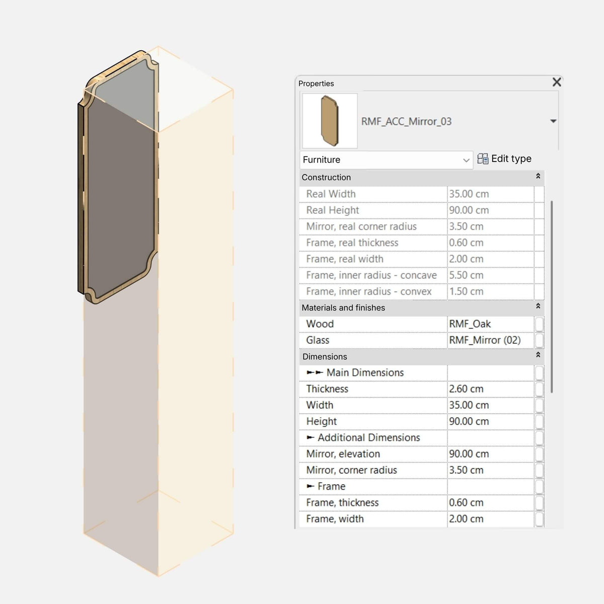Screen dimensions: 604x604
Task: Click associate button for Width row
Action: pos(539,405)
